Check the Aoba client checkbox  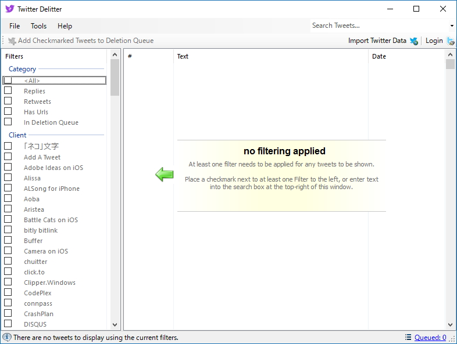click(8, 198)
